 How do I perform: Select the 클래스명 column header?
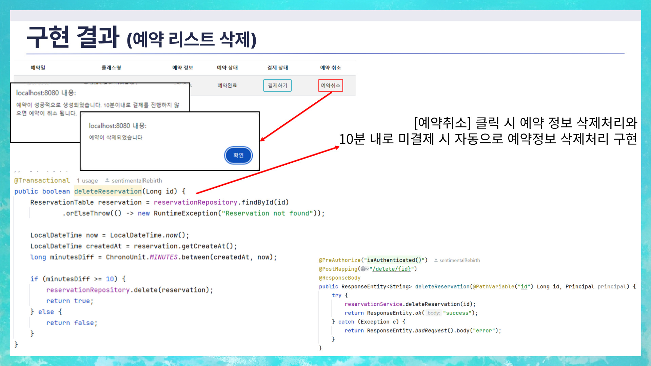click(111, 67)
